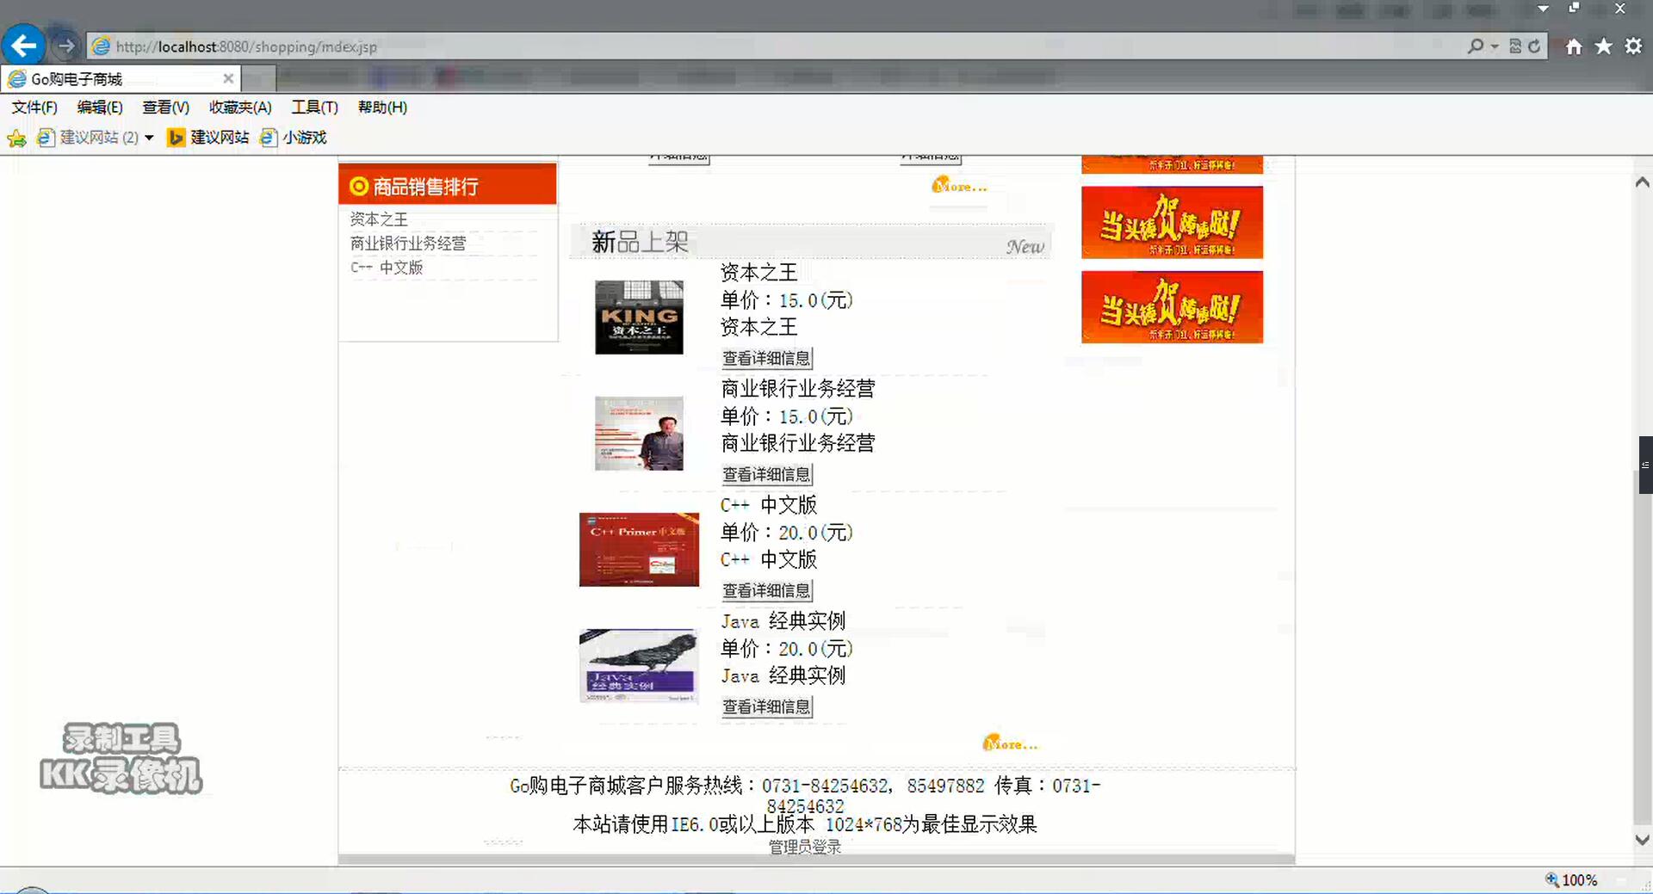
Task: Click the 商品销售排行 panel header
Action: [x=448, y=185]
